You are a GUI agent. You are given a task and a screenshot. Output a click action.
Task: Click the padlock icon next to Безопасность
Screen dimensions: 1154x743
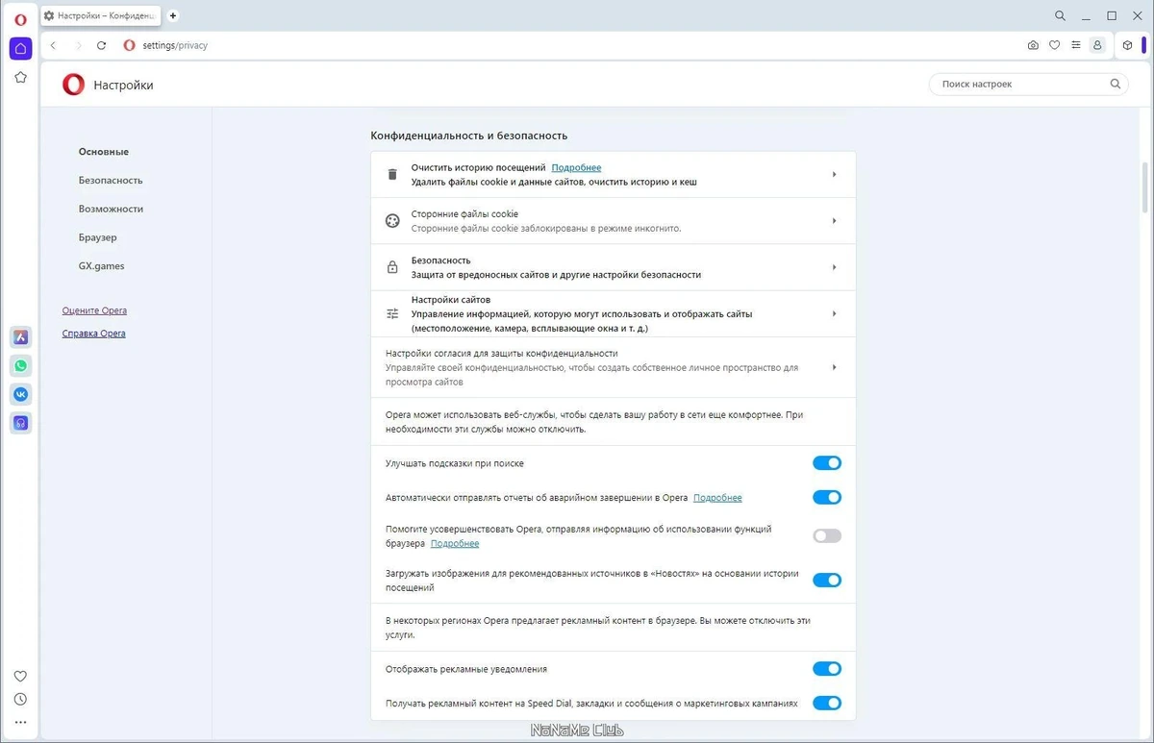[392, 267]
